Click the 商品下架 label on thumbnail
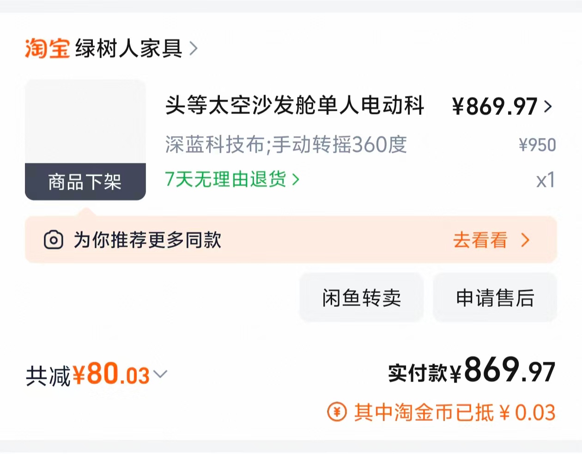 (x=85, y=182)
